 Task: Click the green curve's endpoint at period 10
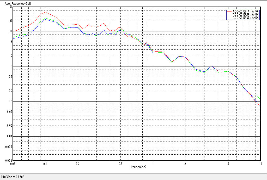[260, 99]
